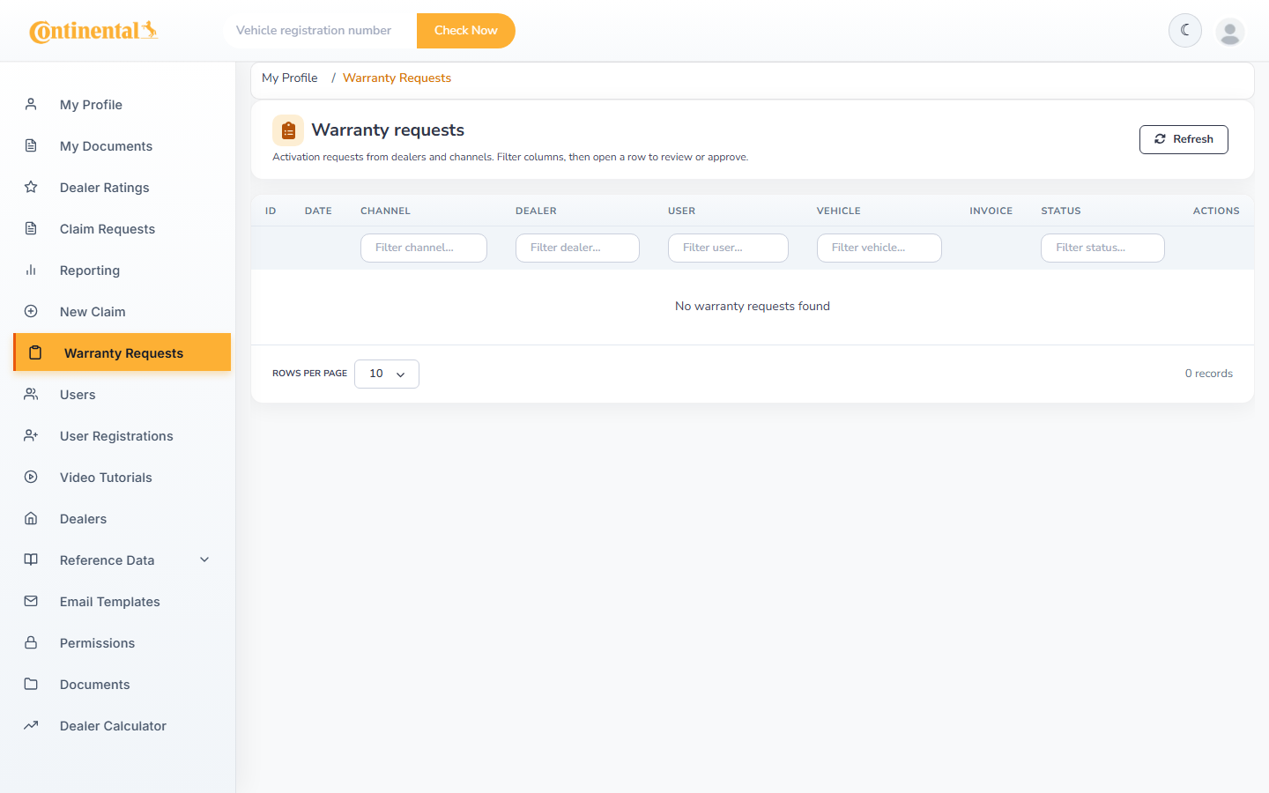Click the Users group icon
This screenshot has height=793, width=1269.
(31, 394)
